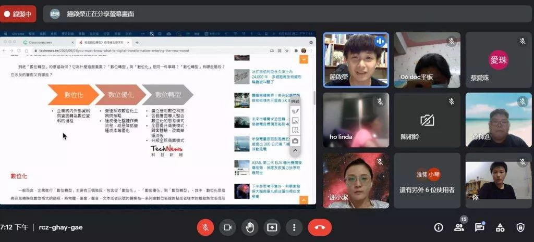Screen dimensions: 534x242
Task: Click the red 數位化 section heading
Action: [x=19, y=176]
